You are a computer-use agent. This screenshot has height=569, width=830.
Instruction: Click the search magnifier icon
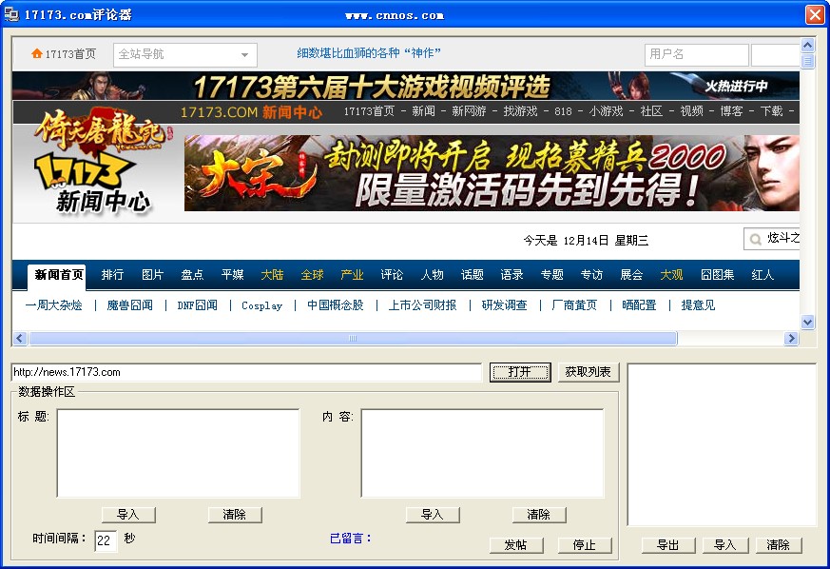(755, 240)
